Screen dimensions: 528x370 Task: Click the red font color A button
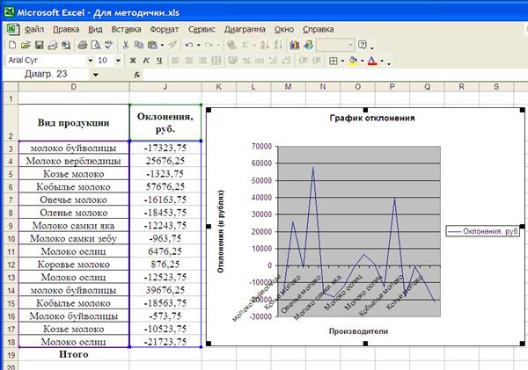[x=372, y=61]
